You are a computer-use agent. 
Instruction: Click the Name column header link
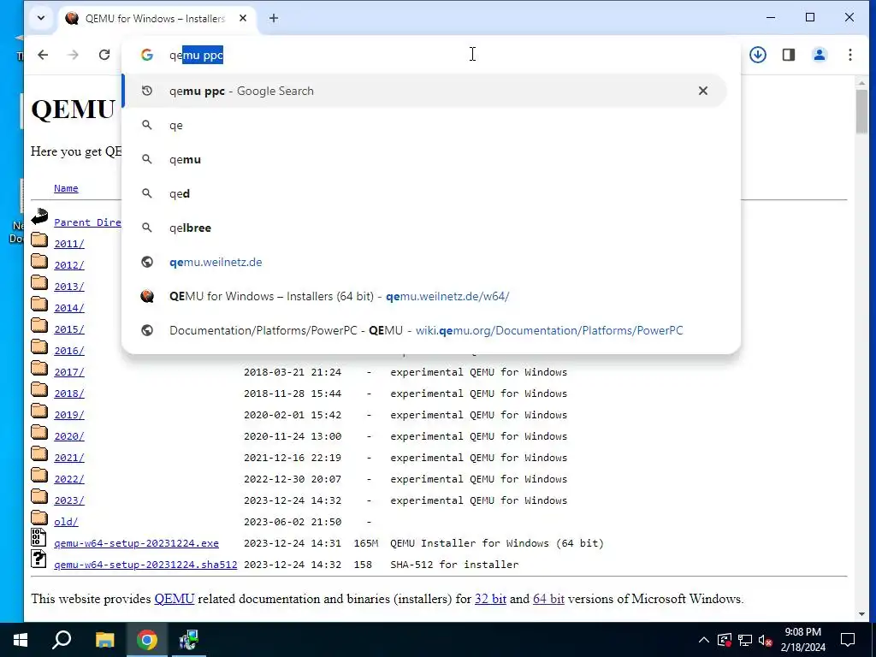tap(66, 188)
